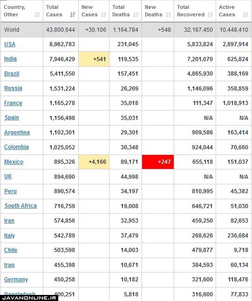Open the USA country link
252x301 pixels.
(10, 44)
